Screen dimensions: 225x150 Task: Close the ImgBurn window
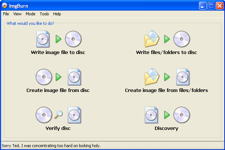(x=220, y=6)
